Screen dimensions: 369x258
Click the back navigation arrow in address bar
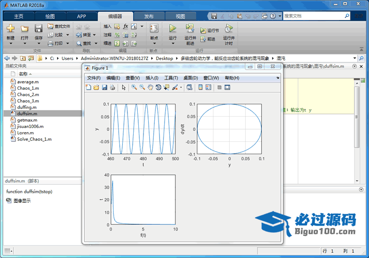7,58
